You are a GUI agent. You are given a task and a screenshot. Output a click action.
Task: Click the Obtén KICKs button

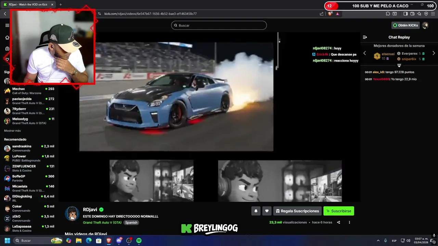405,25
